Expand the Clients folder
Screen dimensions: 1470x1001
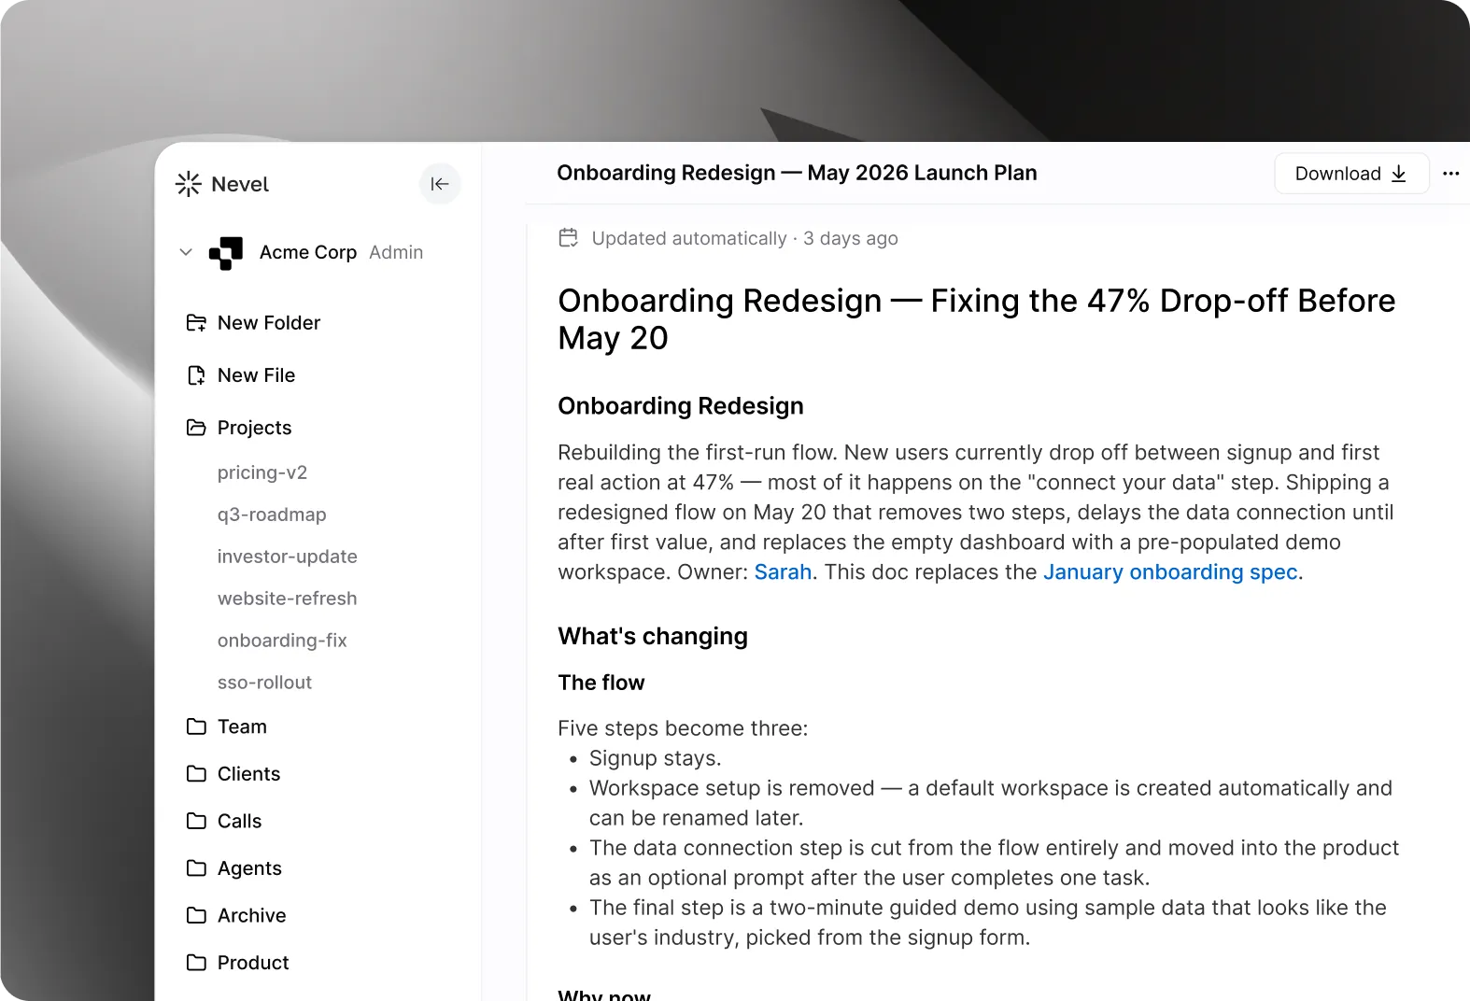tap(247, 774)
